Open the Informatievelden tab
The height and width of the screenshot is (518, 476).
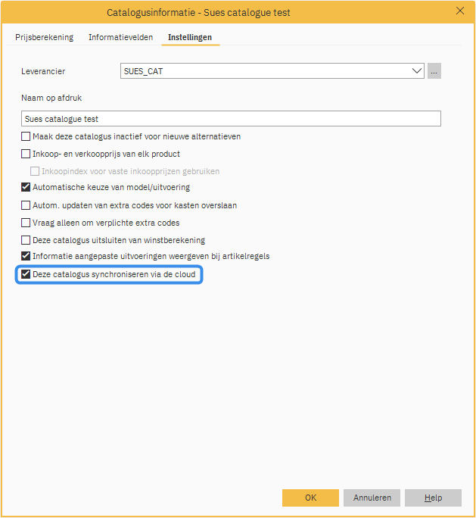click(x=120, y=37)
